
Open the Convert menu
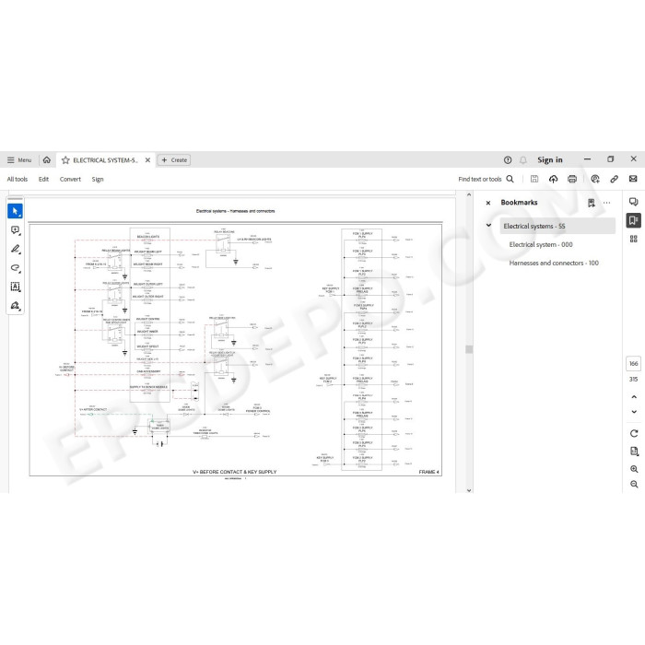[x=70, y=179]
